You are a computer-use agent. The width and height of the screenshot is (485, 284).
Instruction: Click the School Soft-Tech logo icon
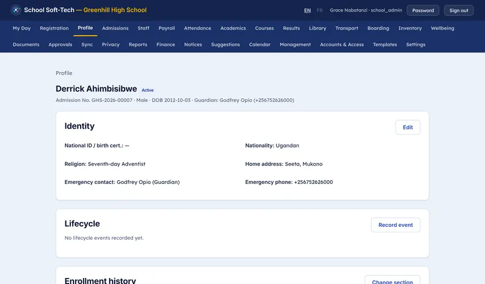point(16,10)
